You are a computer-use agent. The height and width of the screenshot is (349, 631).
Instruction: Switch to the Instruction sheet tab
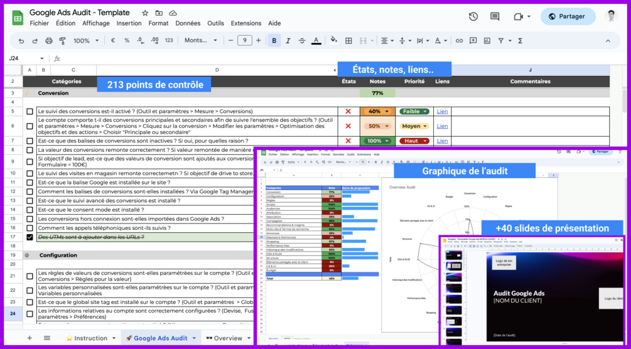pos(90,338)
